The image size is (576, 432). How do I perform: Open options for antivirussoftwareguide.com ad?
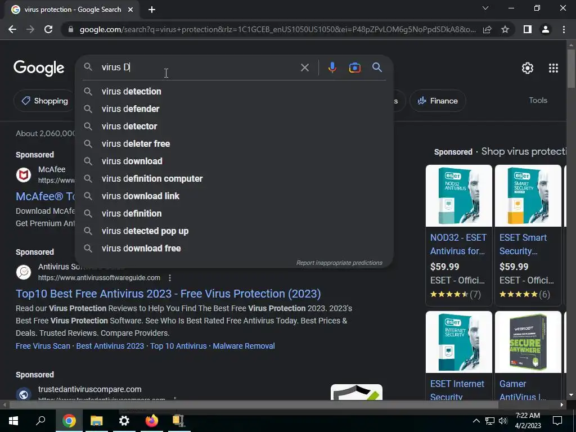(x=170, y=278)
